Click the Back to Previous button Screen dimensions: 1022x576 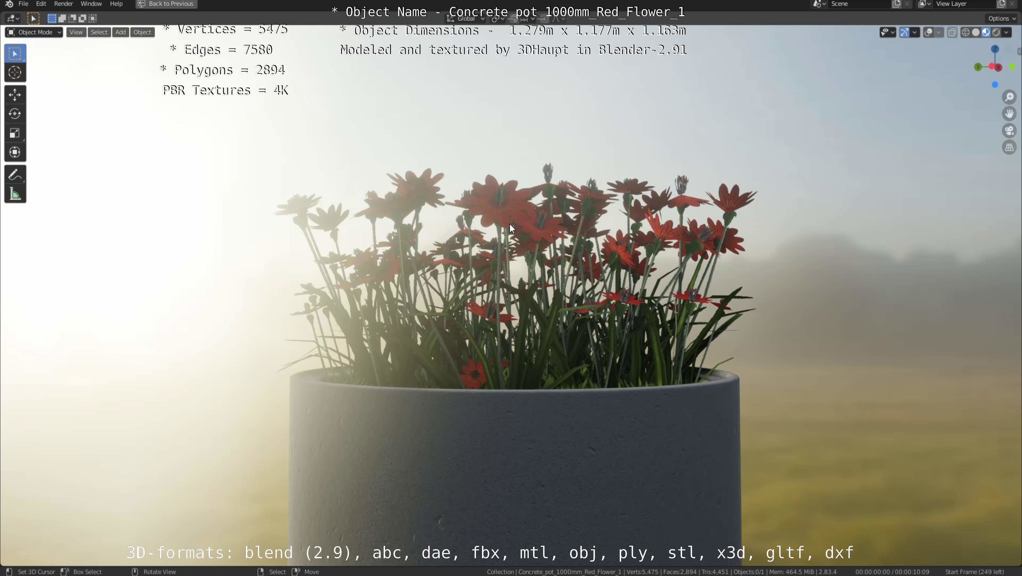coord(167,4)
